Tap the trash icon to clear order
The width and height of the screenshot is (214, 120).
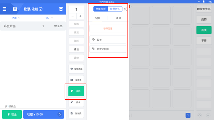coord(61,9)
